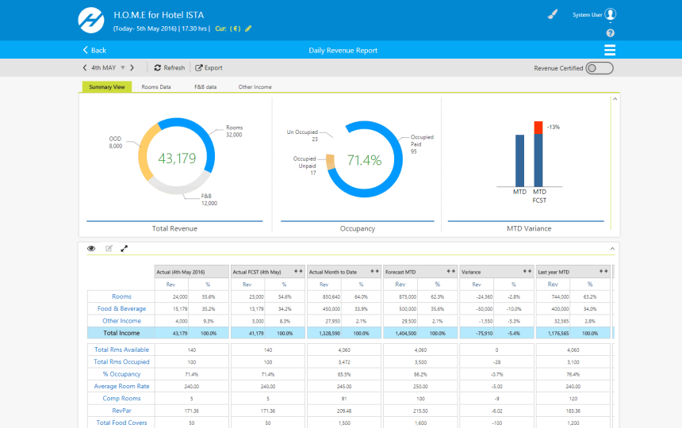Go to next day after 4th MAY
This screenshot has width=682, height=428.
(x=132, y=68)
